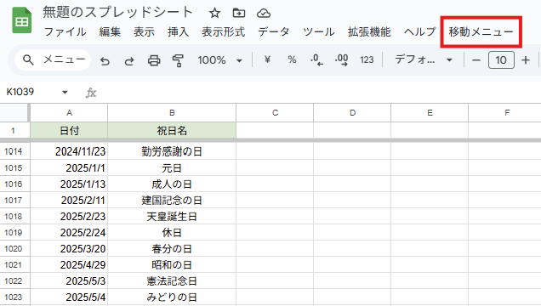The image size is (541, 306).
Task: Open the Google Sheets home icon
Action: point(22,20)
